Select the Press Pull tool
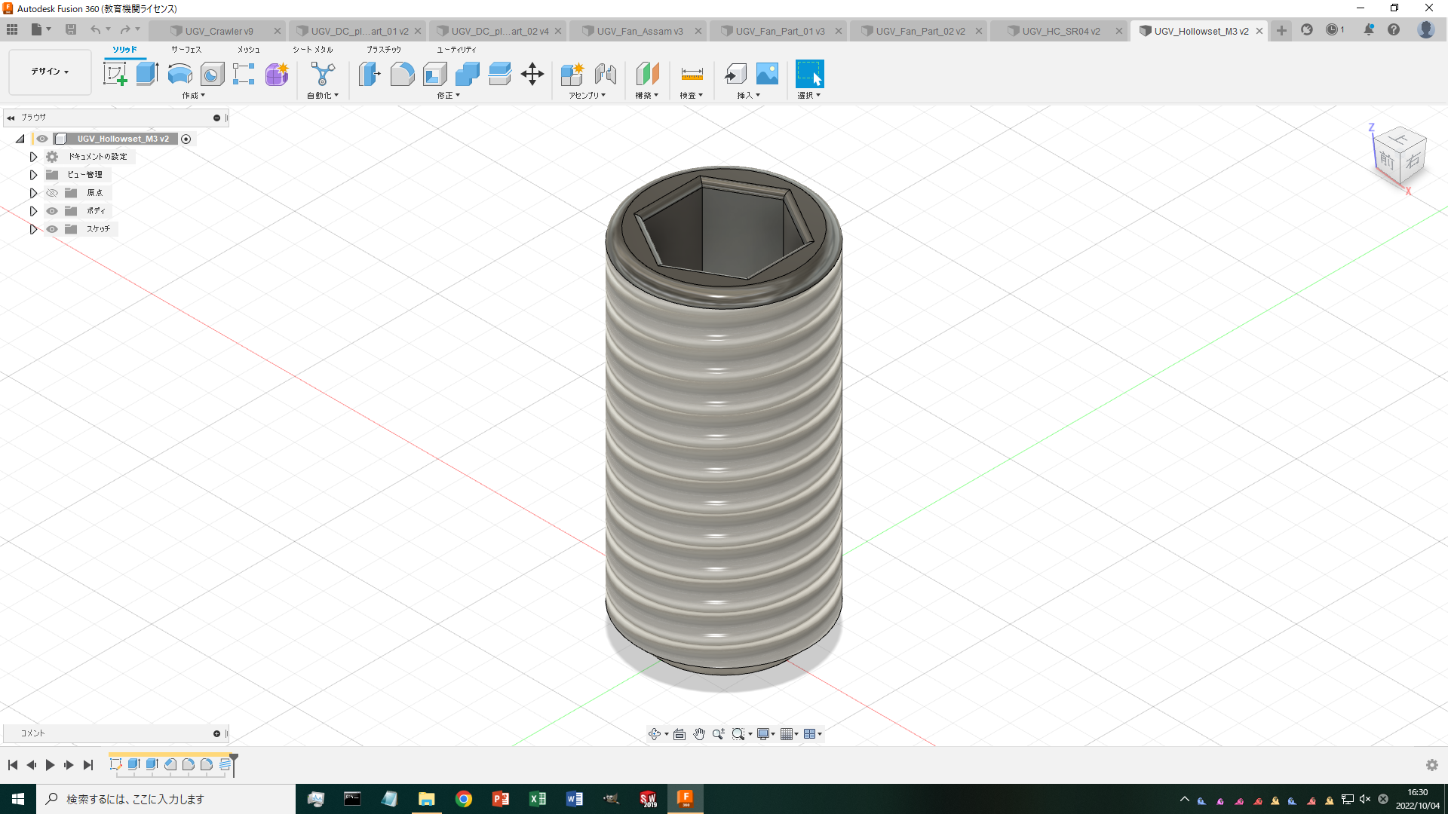The width and height of the screenshot is (1448, 814). [x=370, y=74]
